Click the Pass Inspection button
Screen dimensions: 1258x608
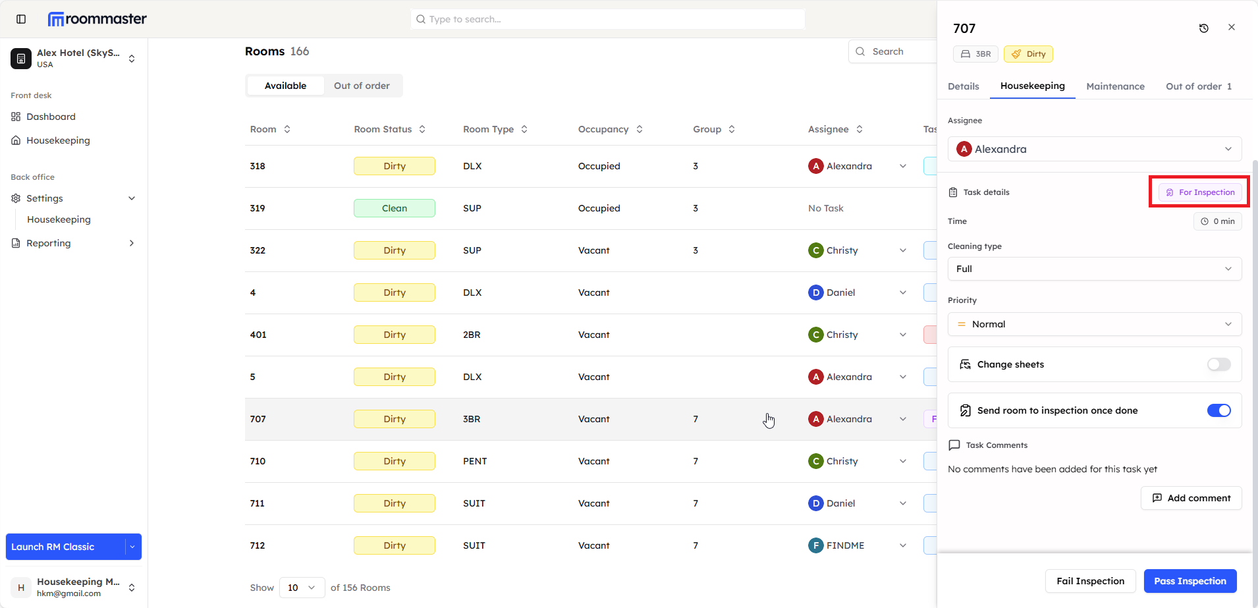[1190, 581]
